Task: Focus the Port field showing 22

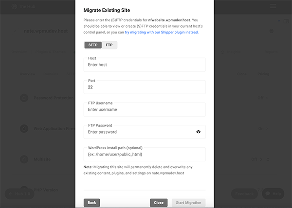Action: click(145, 87)
